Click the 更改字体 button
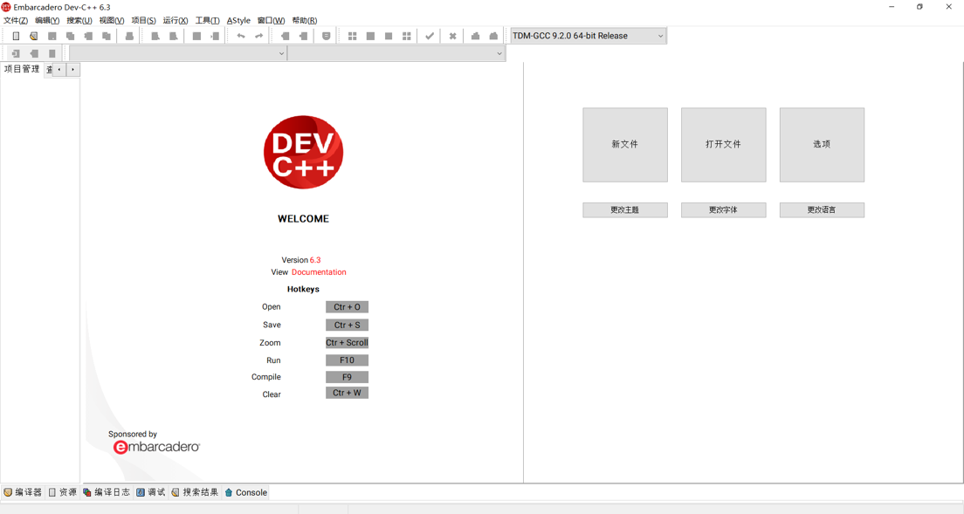 (x=724, y=210)
